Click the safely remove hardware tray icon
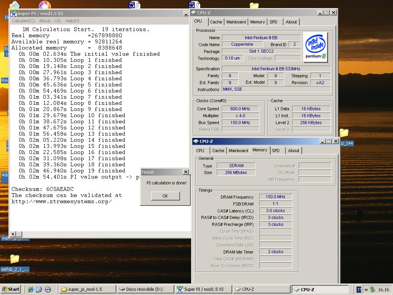Screen dimensions: 393x295 (372, 290)
